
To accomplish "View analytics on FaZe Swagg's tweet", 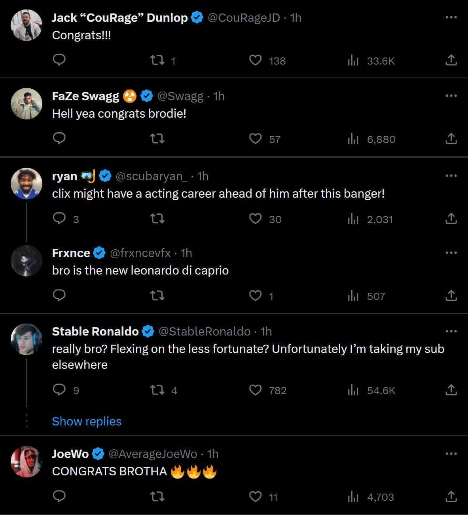I will click(353, 139).
